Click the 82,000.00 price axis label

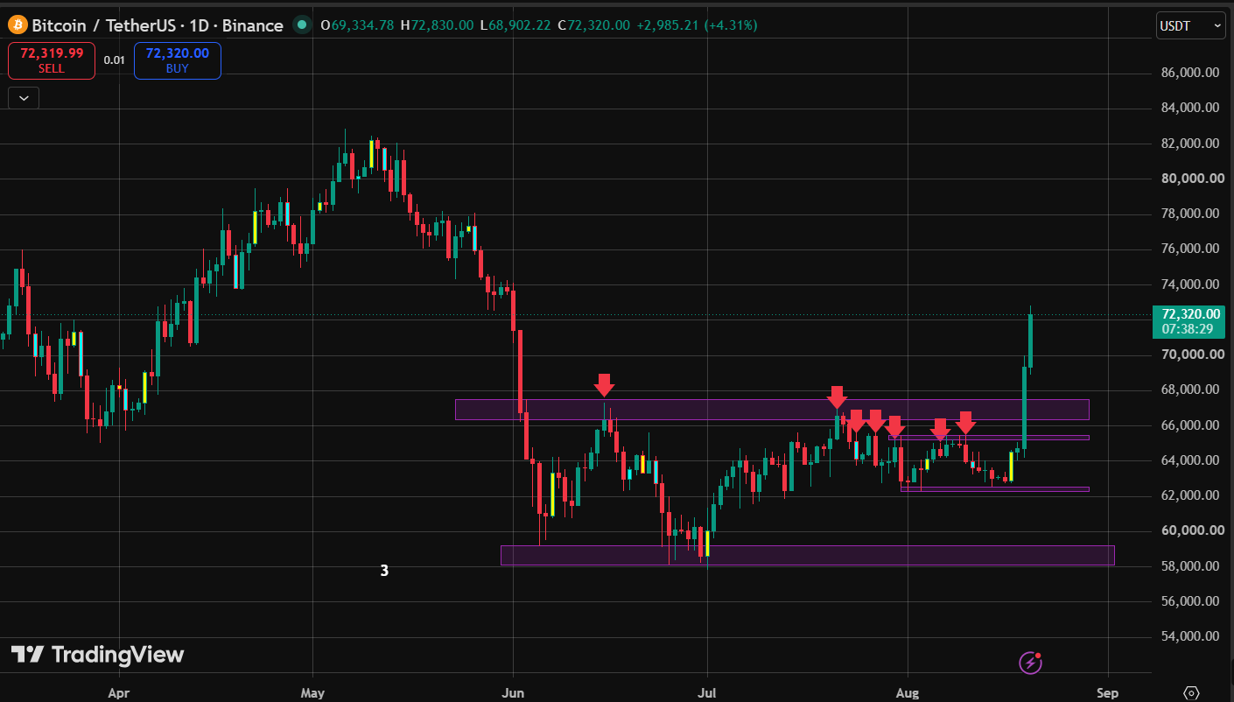[1190, 144]
